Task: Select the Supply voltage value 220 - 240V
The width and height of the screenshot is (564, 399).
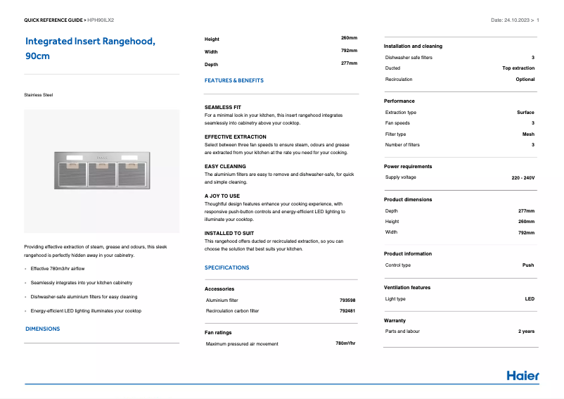Action: 523,178
